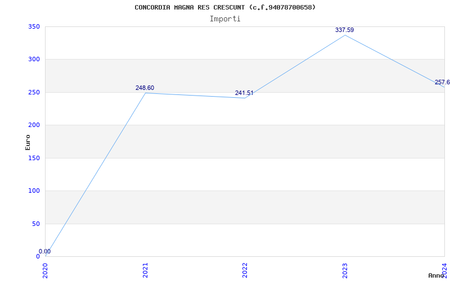The image size is (450, 281).
Task: Click the 100 y-axis tick label
Action: tap(34, 191)
